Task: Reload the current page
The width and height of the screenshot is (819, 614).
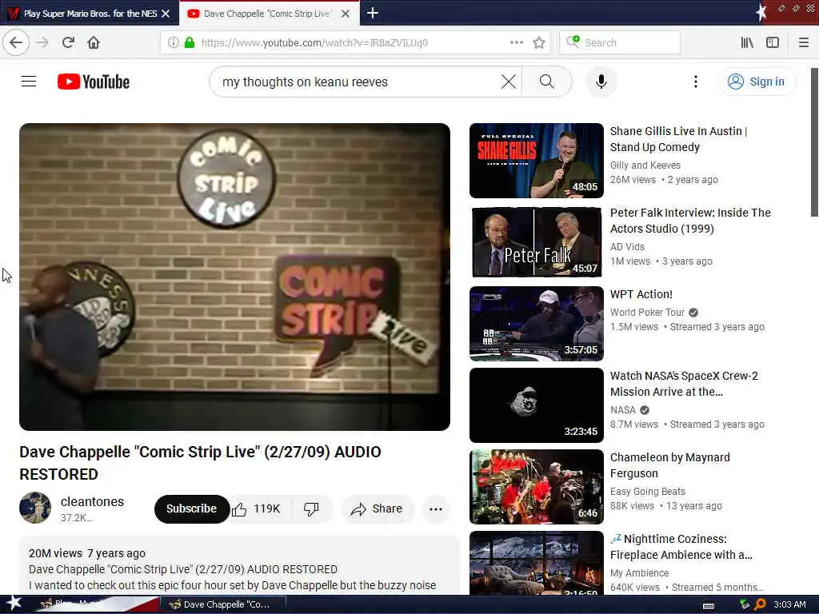Action: pos(68,42)
